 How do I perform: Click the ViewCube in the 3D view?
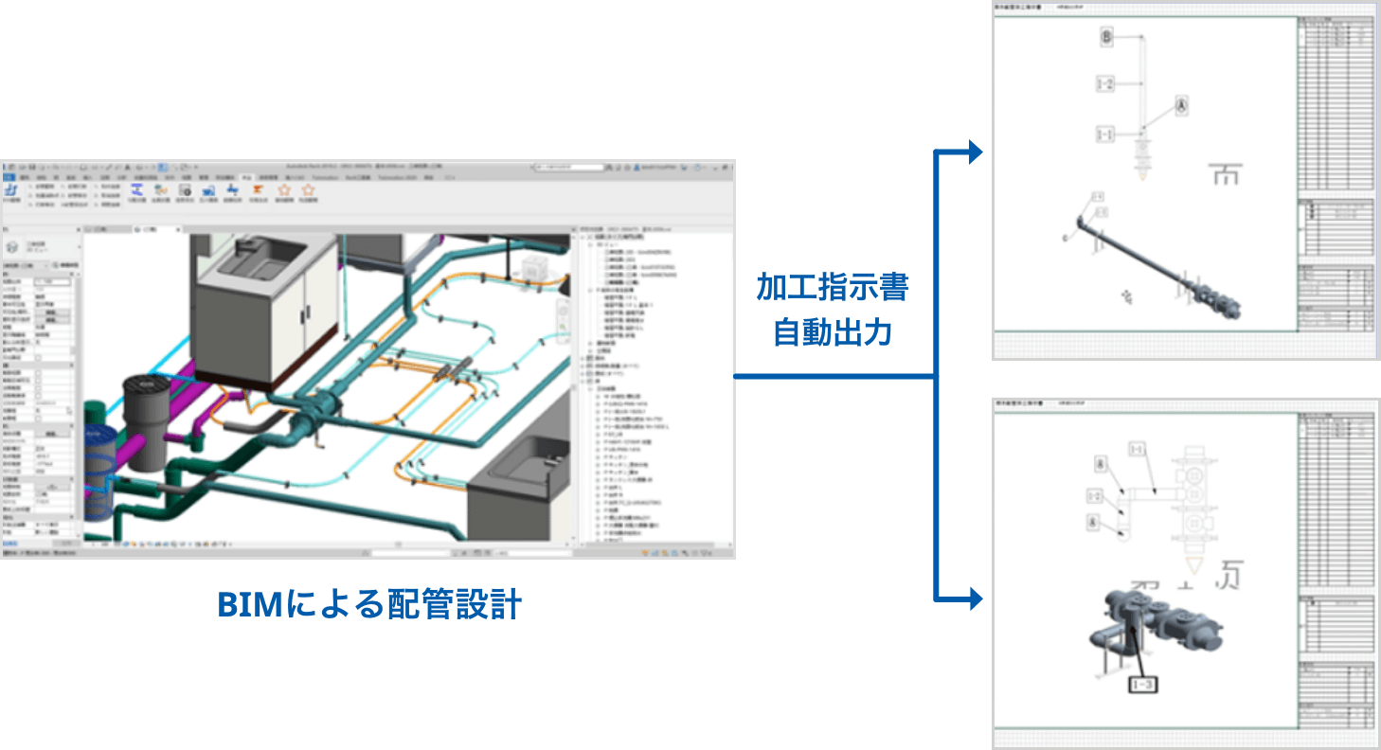point(535,269)
